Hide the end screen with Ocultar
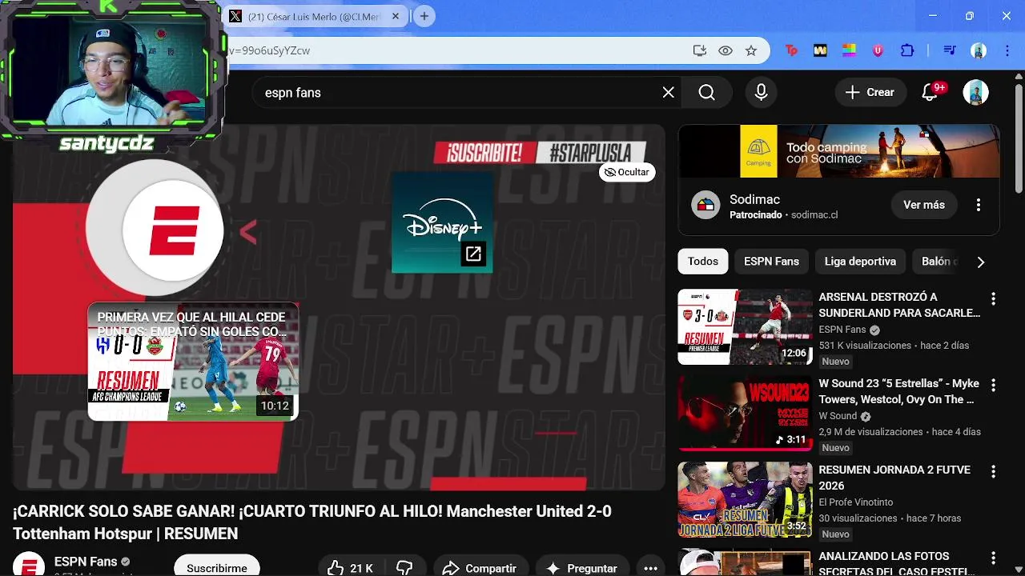 [x=627, y=172]
